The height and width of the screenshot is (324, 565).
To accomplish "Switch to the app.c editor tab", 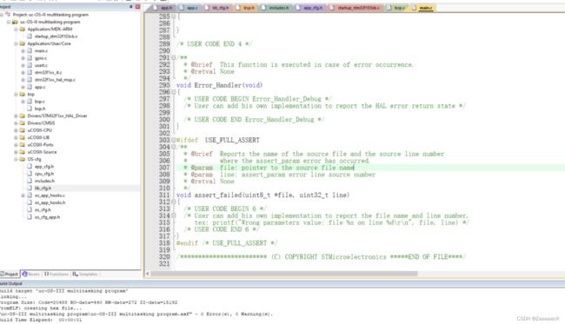I will click(x=189, y=8).
